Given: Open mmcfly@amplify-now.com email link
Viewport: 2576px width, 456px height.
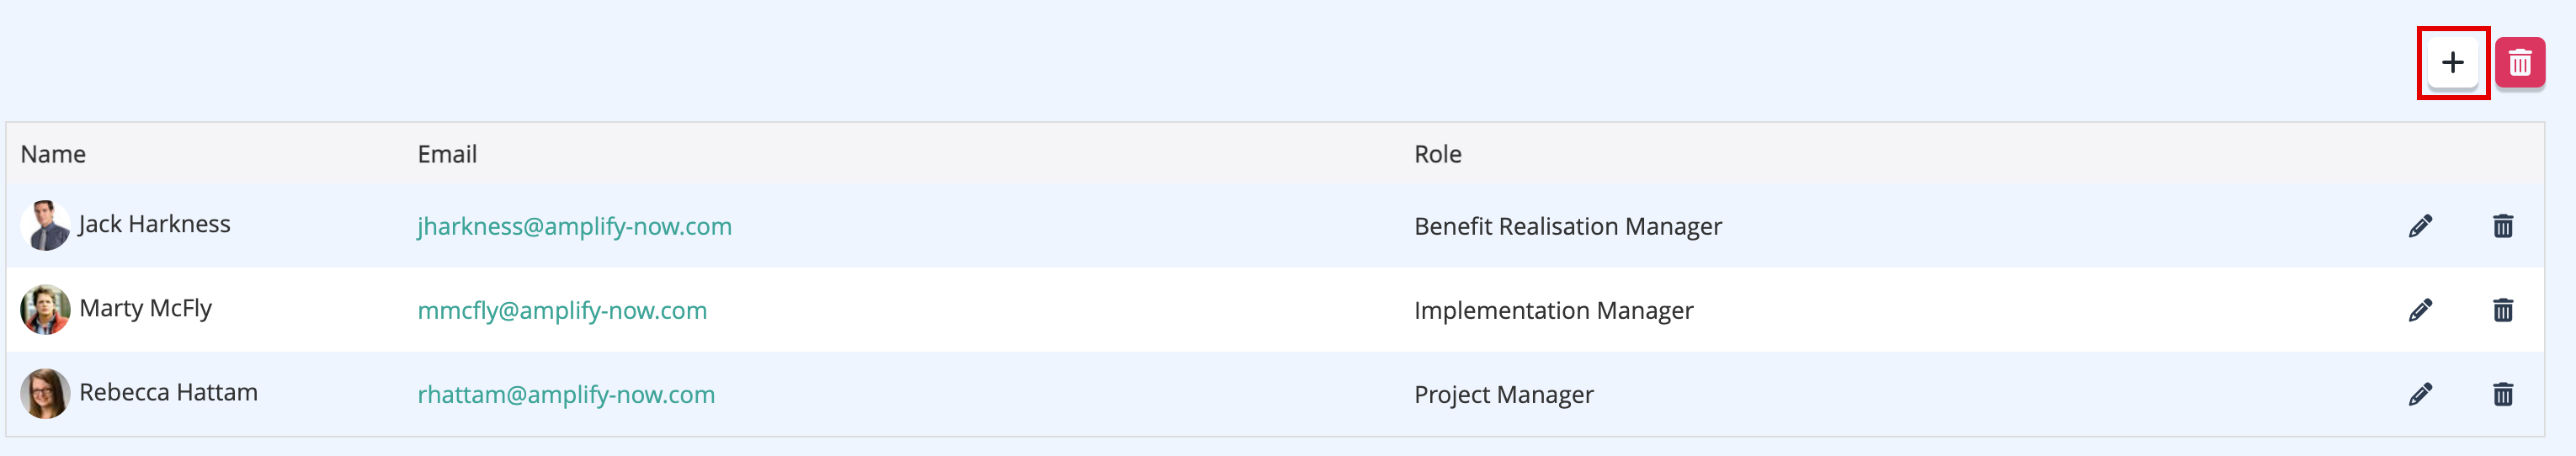Looking at the screenshot, I should [x=562, y=310].
